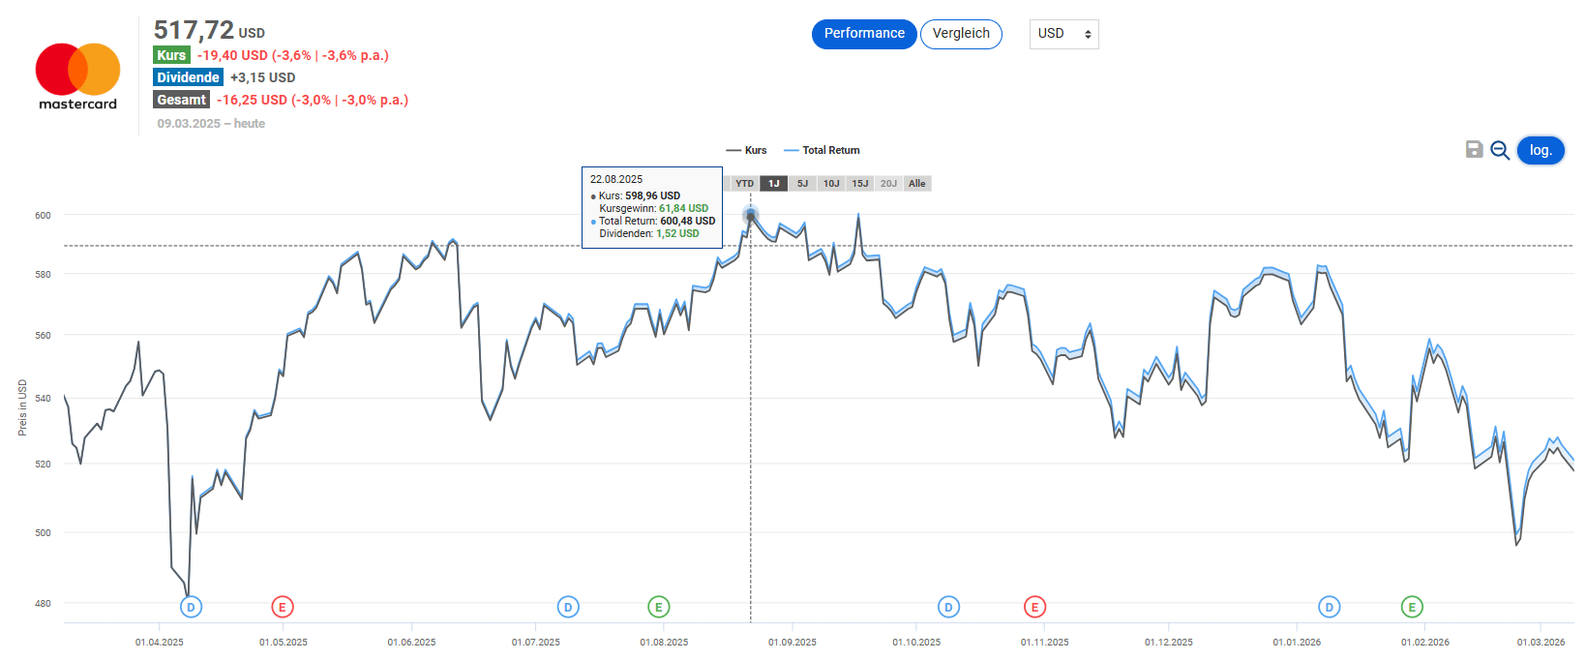1586x660 pixels.
Task: Click the green earnings marker near 01.02.2026
Action: (x=1412, y=607)
